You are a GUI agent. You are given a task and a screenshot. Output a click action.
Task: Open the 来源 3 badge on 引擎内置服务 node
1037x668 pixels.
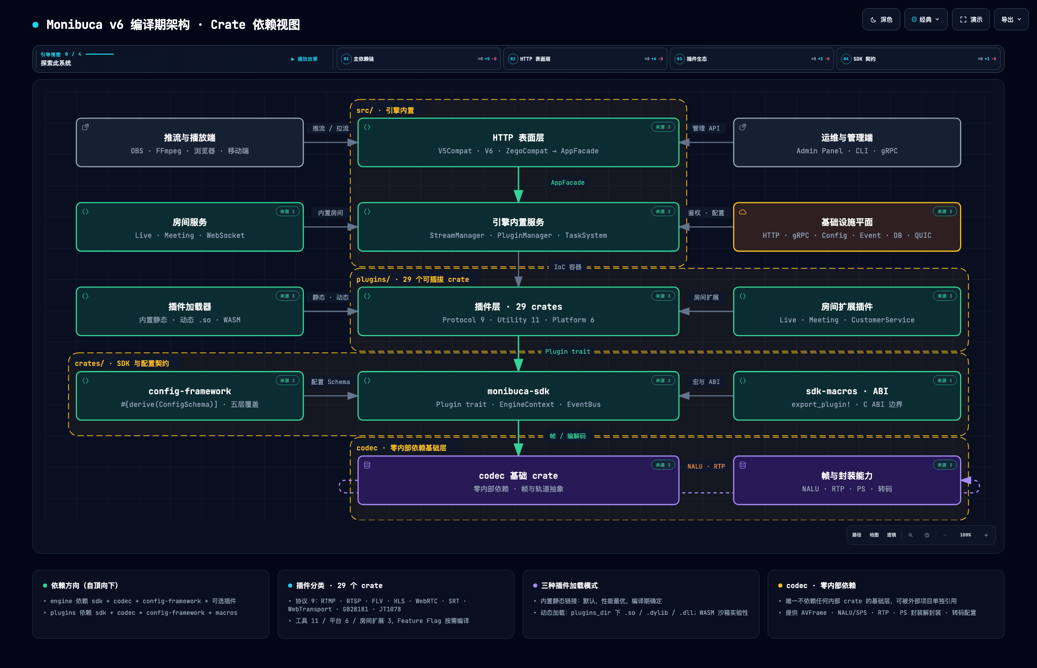tap(663, 212)
